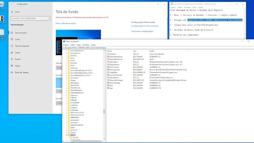The height and width of the screenshot is (143, 254).
Task: Click the Registry Editor title bar icon
Action: click(x=64, y=41)
